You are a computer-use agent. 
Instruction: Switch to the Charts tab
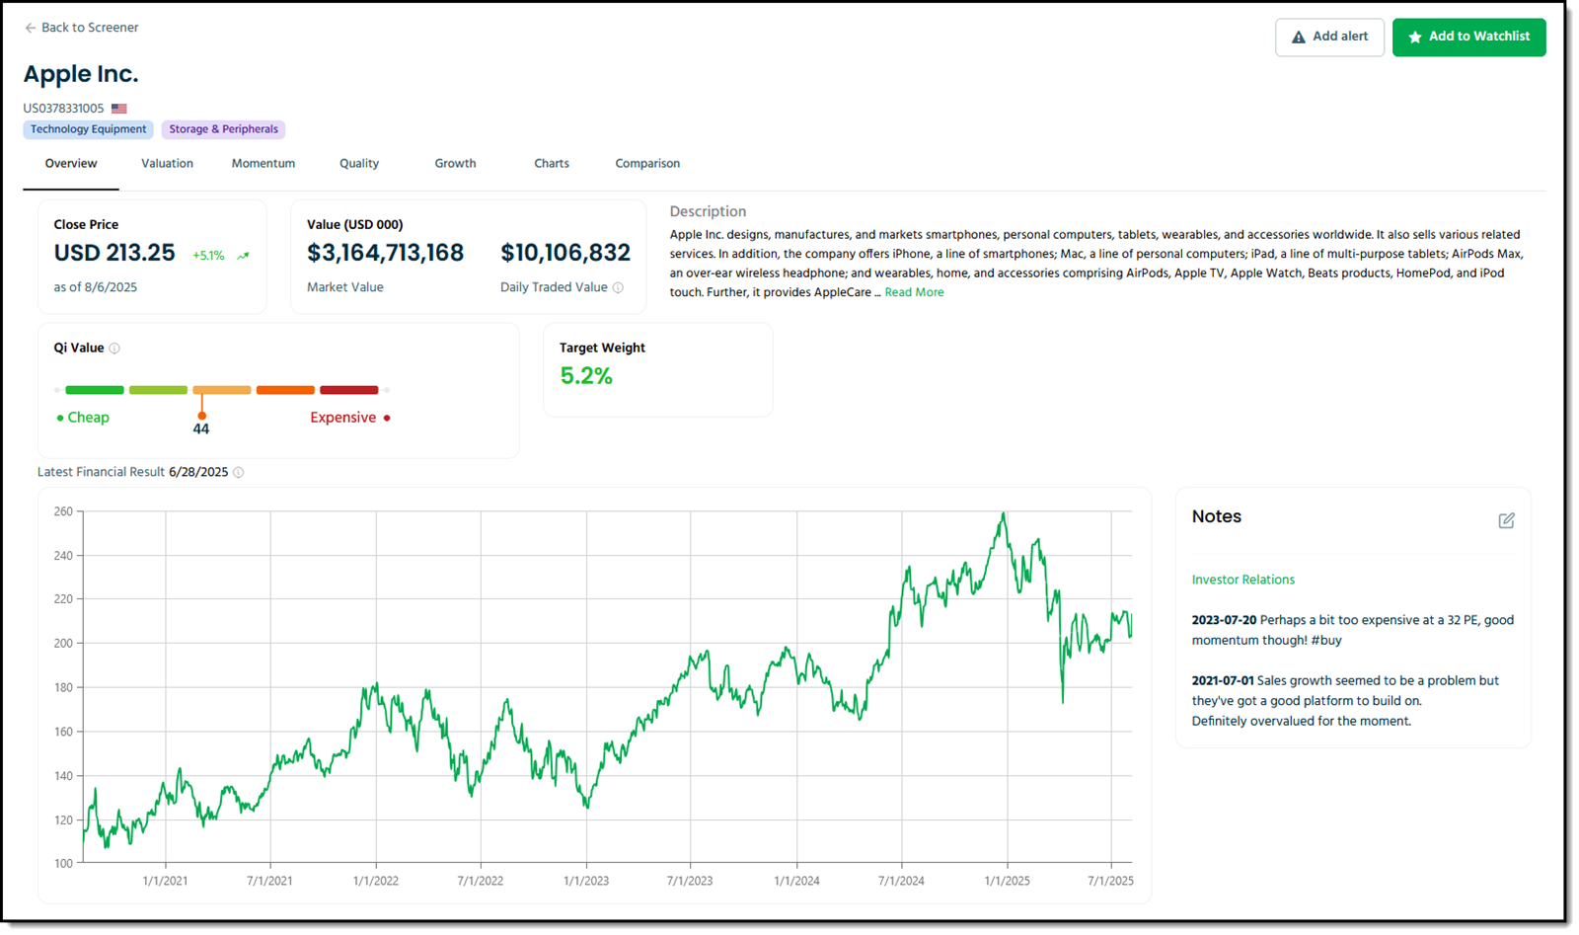pos(552,164)
